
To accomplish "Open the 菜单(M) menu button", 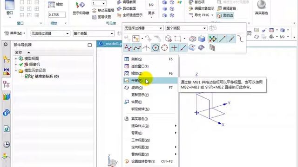I will click(x=14, y=33).
